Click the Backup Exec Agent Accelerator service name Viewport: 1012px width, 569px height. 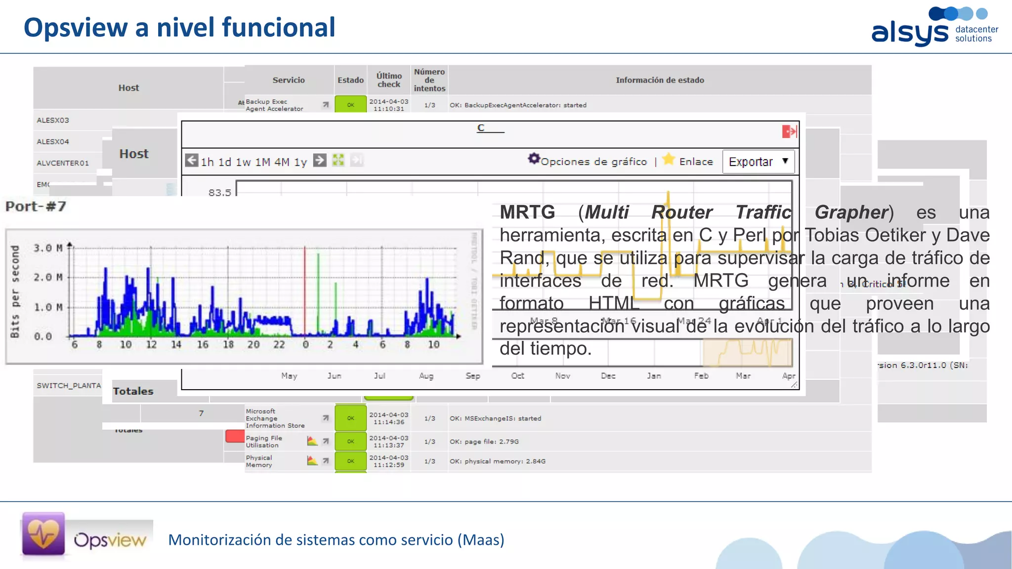click(274, 105)
